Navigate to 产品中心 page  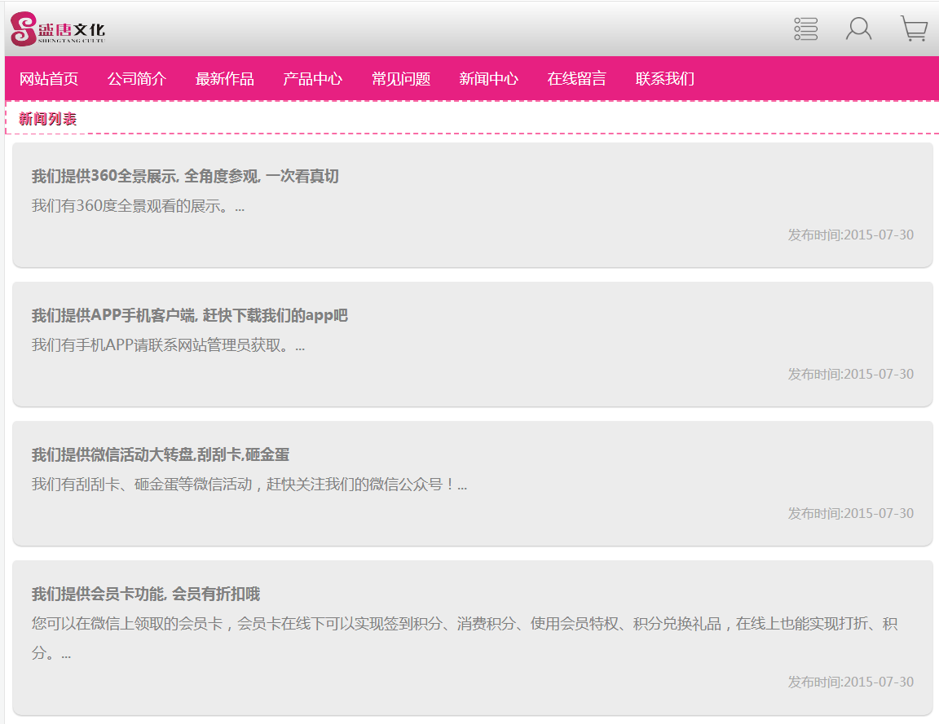313,79
